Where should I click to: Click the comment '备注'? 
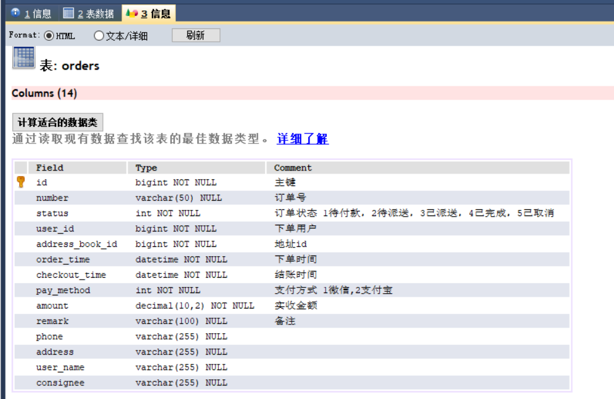[x=285, y=321]
